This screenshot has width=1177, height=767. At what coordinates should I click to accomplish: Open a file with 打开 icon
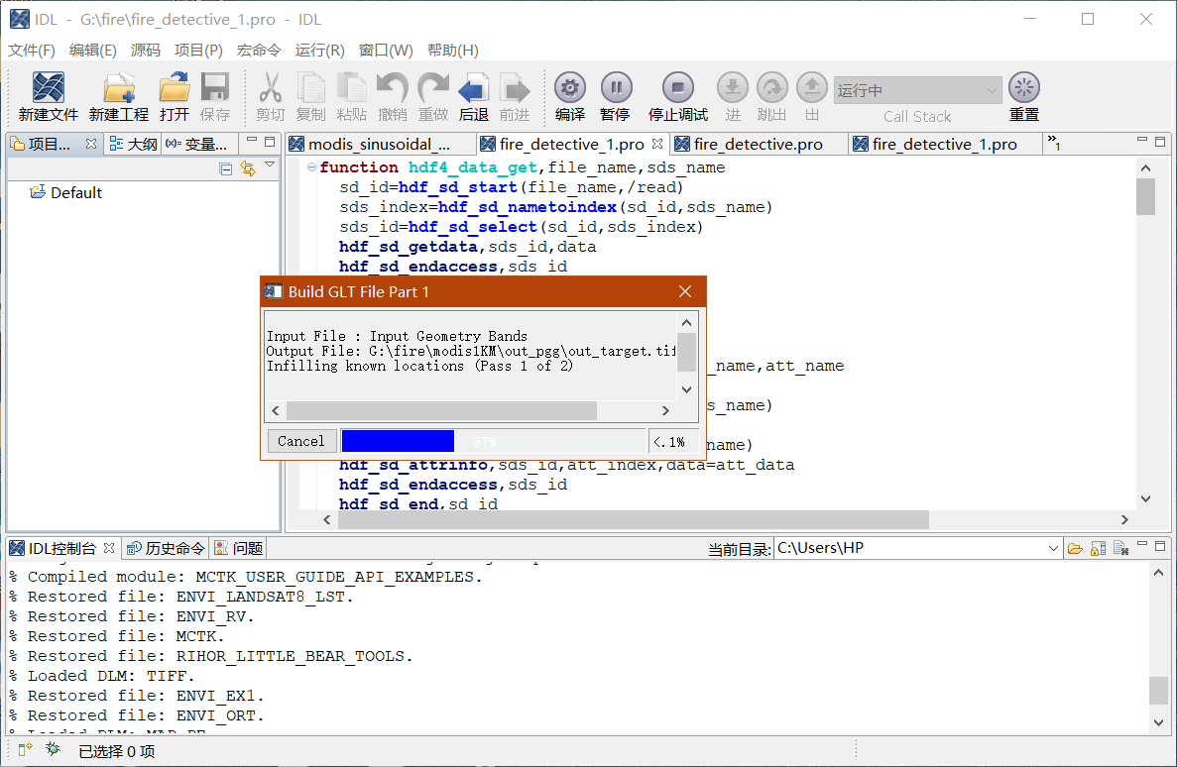(x=175, y=97)
